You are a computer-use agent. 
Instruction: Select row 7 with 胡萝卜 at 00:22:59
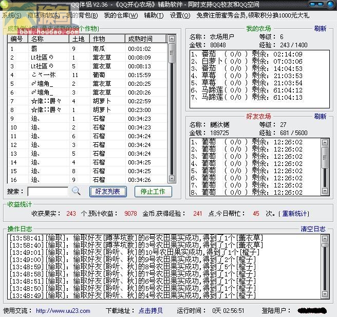click(87, 101)
